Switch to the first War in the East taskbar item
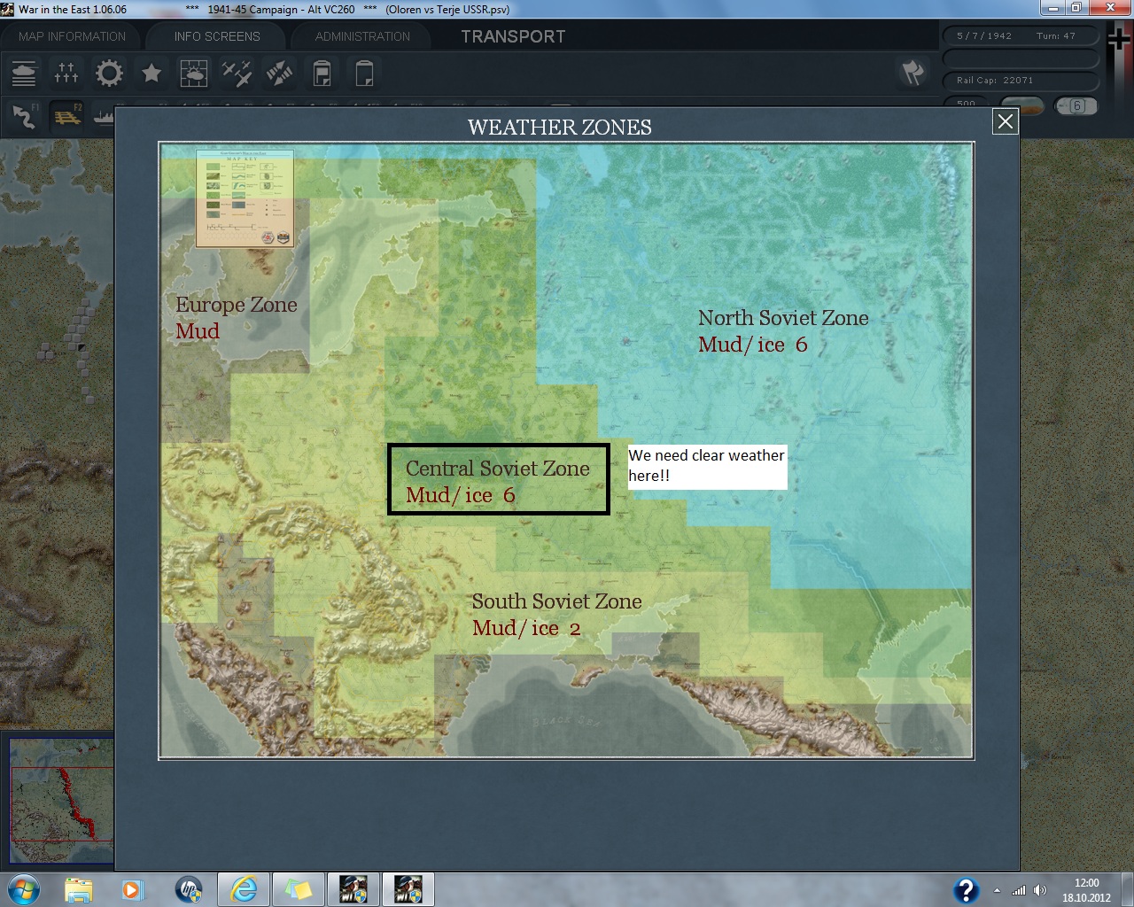The height and width of the screenshot is (907, 1134). 353,888
